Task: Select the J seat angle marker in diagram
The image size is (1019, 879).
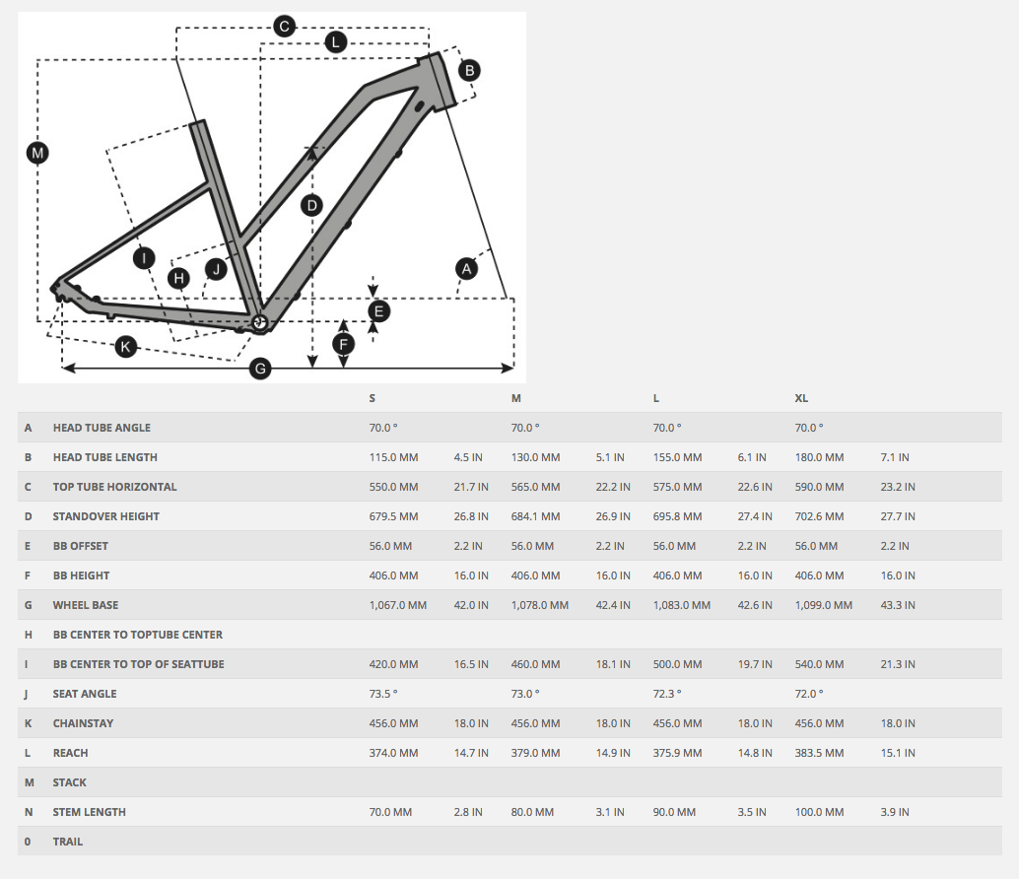Action: coord(216,268)
